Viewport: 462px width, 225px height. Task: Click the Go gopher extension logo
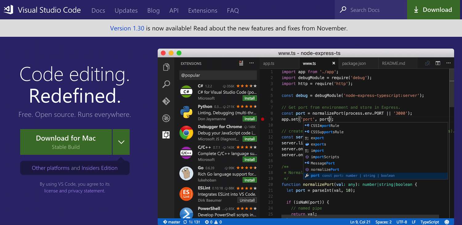click(x=186, y=174)
